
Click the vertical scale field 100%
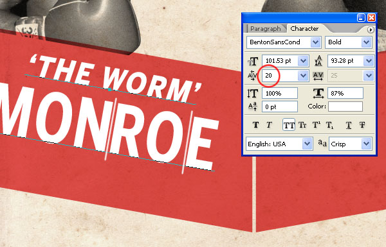pyautogui.click(x=280, y=93)
